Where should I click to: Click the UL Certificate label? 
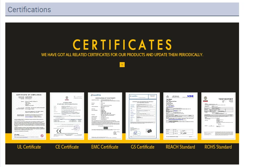point(29,147)
